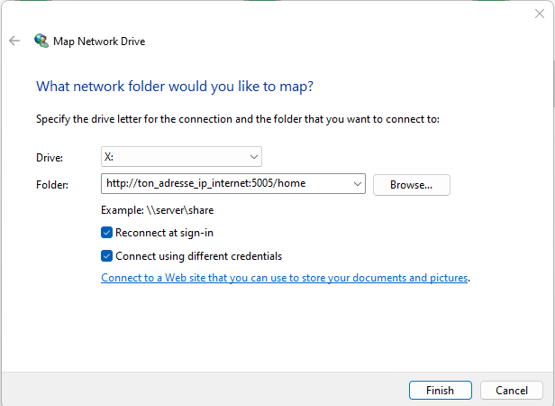555x406 pixels.
Task: Uncheck the Reconnect at sign-in checkbox
Action: tap(106, 233)
